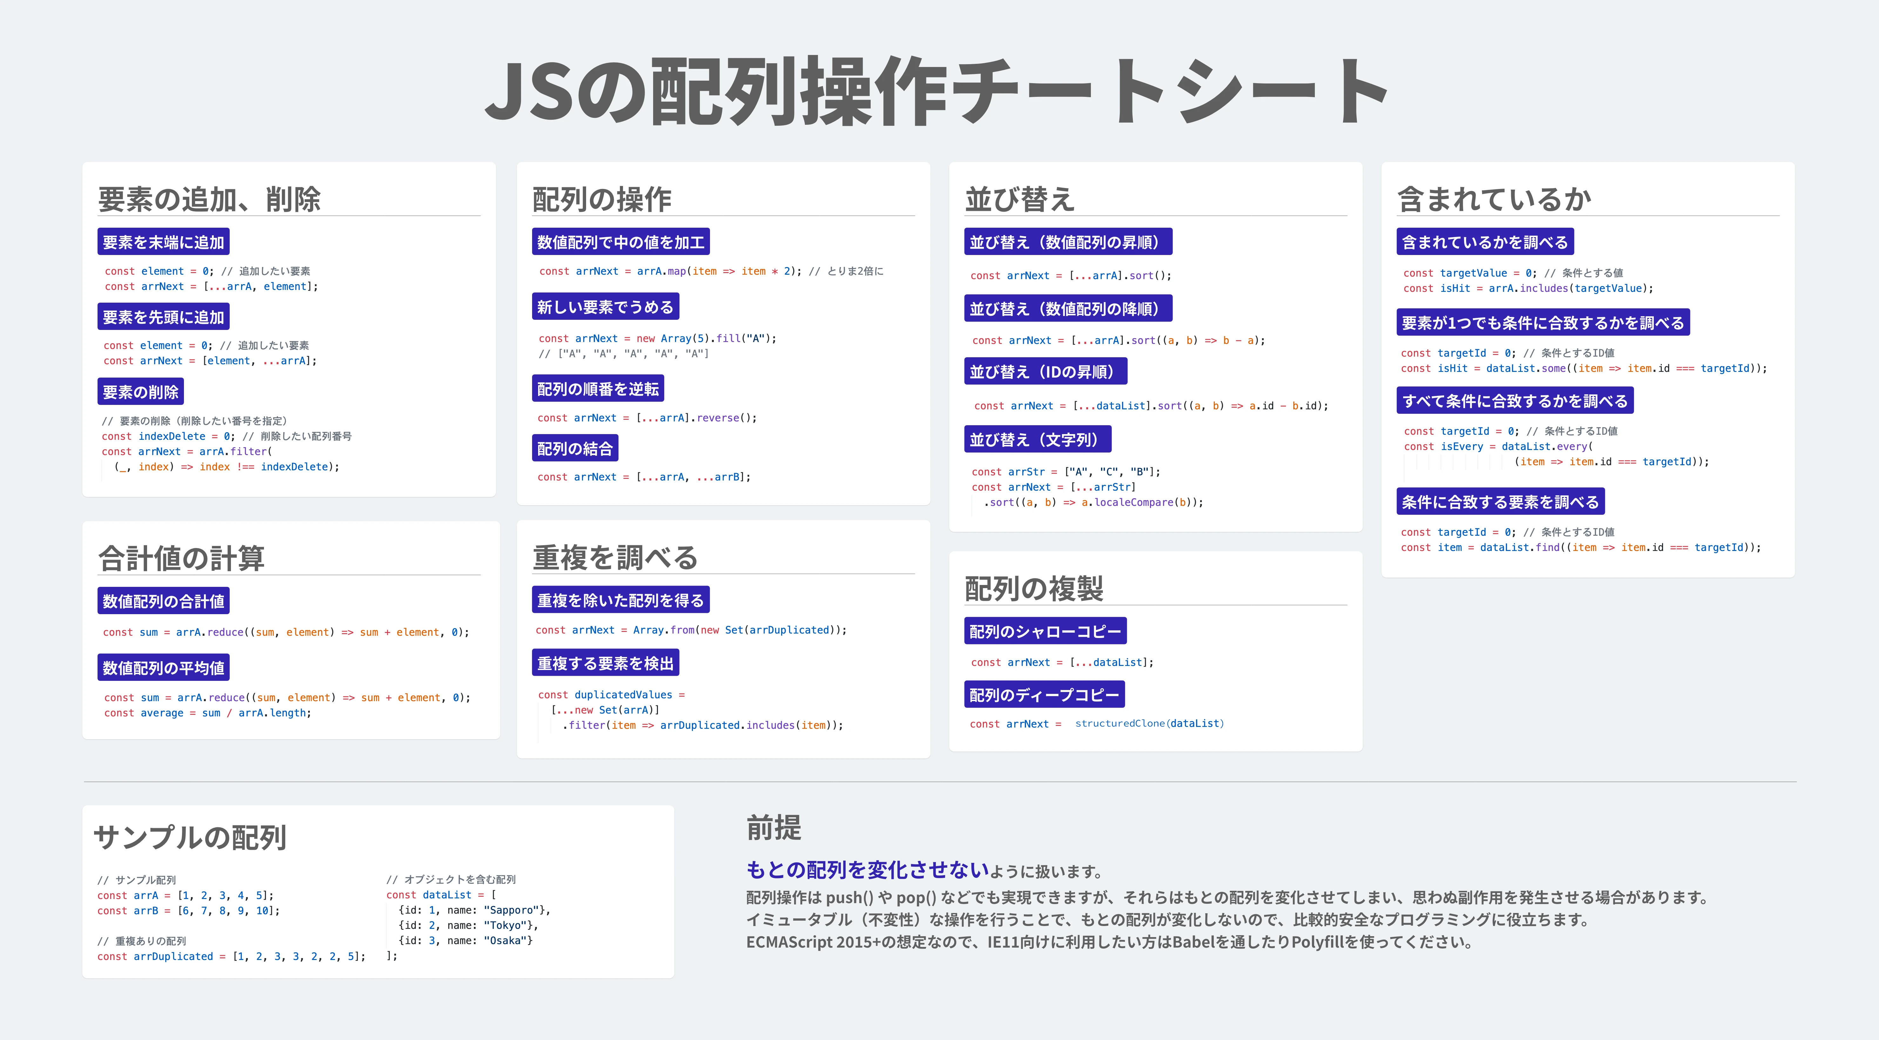This screenshot has height=1040, width=1879.
Task: Click the label 配列のディープコピー
Action: point(1044,694)
